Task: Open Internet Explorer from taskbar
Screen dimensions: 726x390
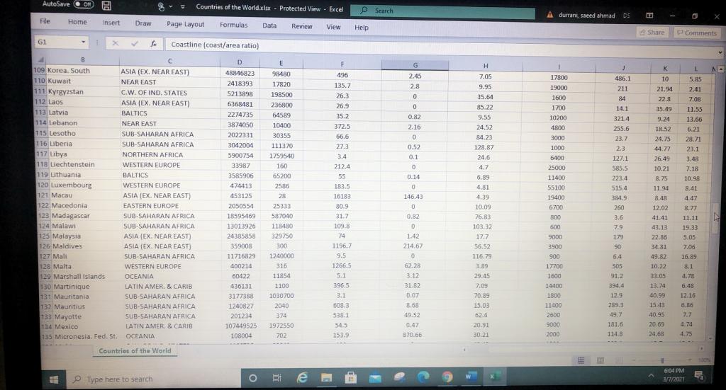Action: (302, 378)
